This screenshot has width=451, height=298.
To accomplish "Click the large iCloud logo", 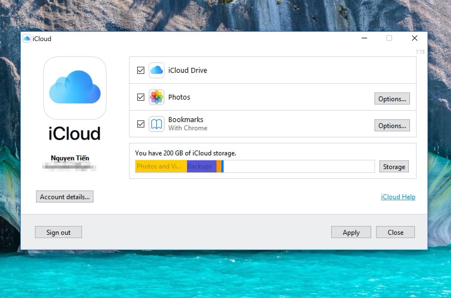I will 75,88.
